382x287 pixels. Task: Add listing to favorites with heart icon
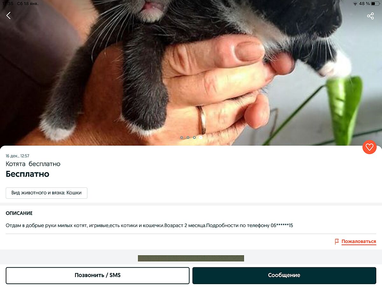tap(369, 147)
